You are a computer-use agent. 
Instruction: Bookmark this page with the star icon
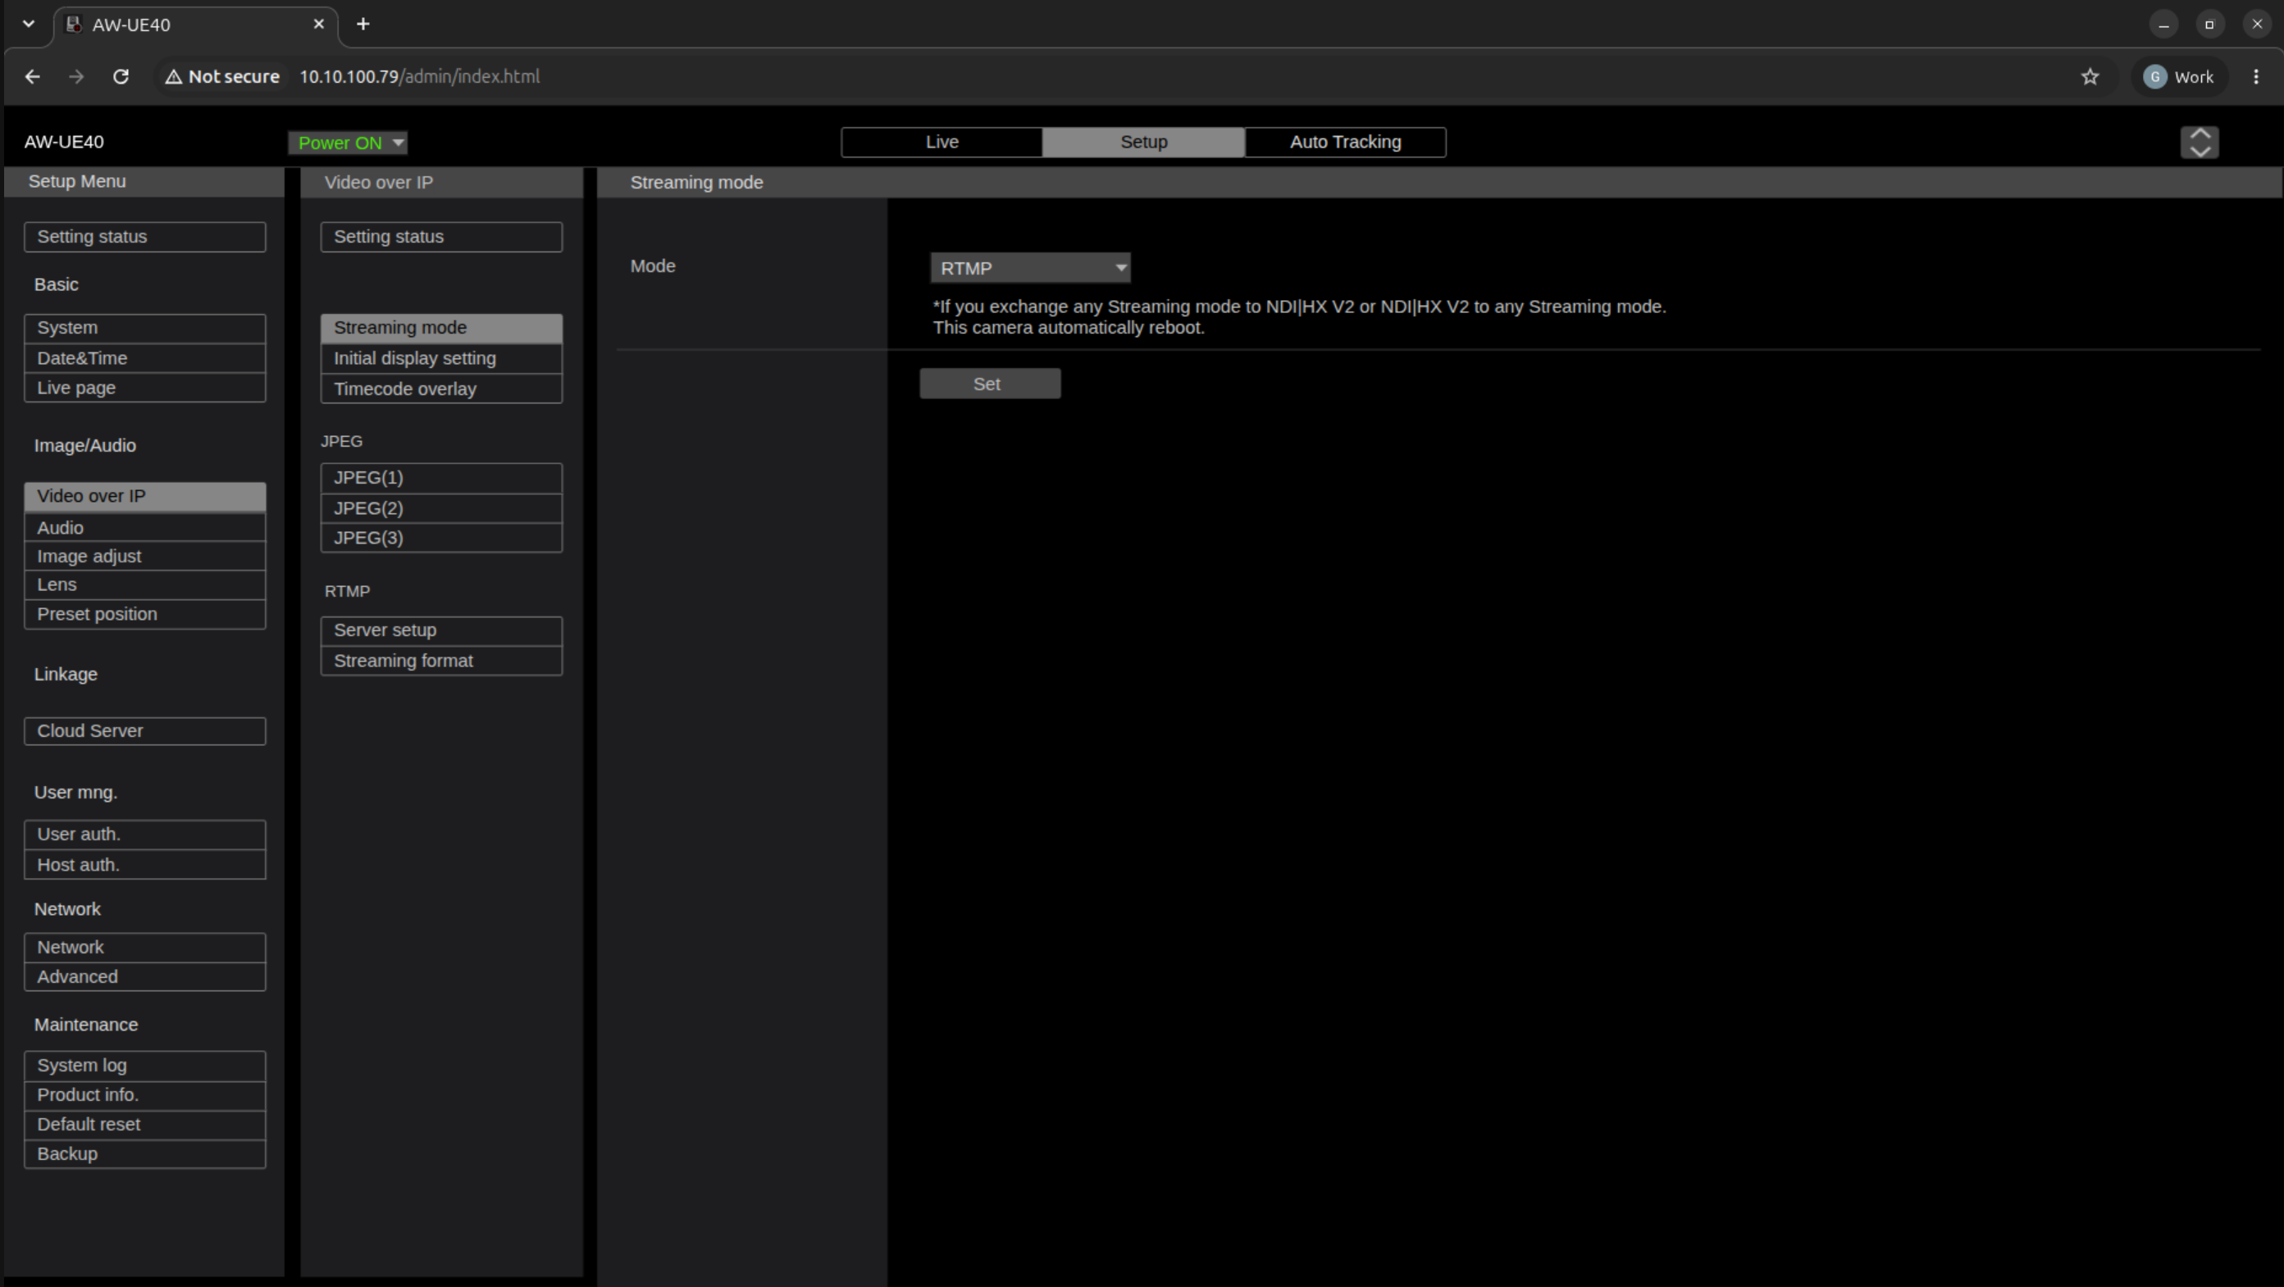tap(2090, 77)
